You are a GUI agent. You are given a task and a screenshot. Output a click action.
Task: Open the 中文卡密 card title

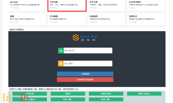click(93, 2)
